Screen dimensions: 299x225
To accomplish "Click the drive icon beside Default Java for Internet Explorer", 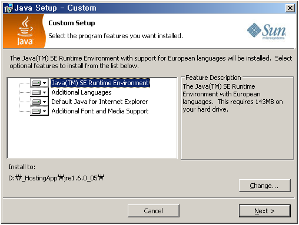I will pos(36,102).
